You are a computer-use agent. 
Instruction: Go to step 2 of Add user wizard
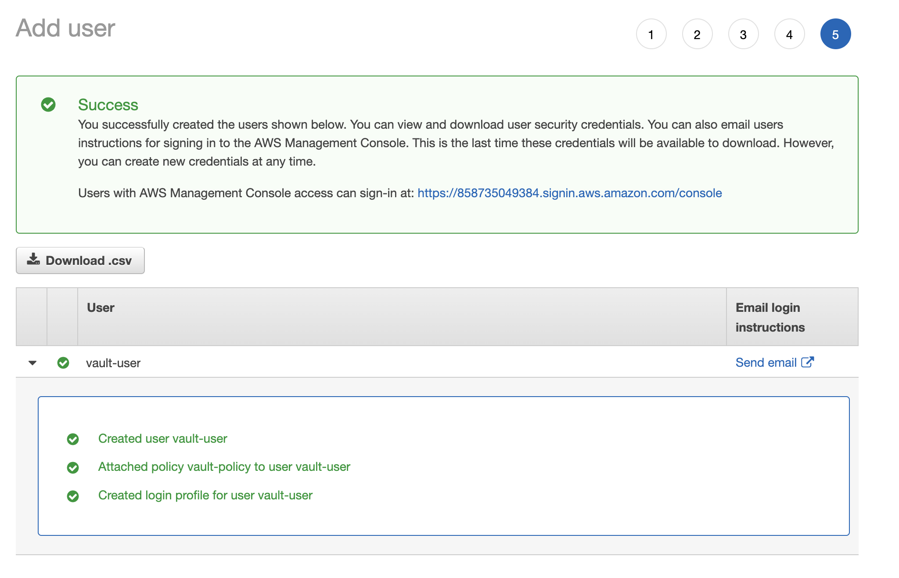[697, 34]
